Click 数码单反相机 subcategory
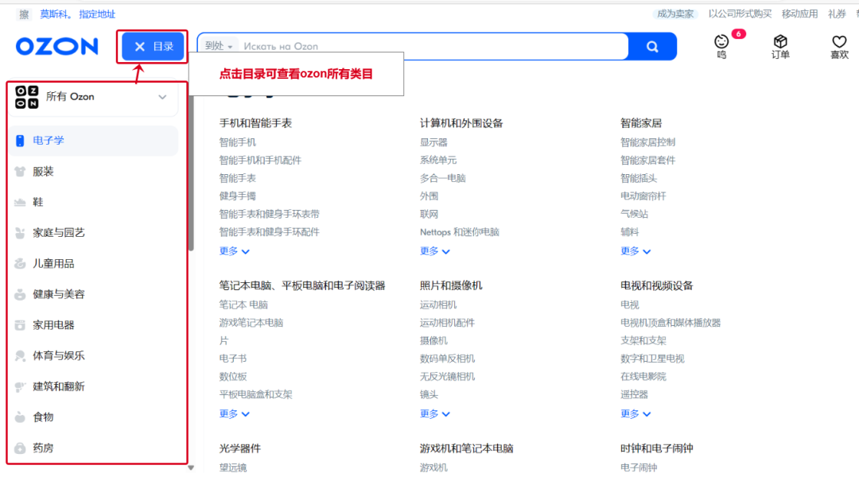Viewport: 859px width, 477px height. pos(447,359)
